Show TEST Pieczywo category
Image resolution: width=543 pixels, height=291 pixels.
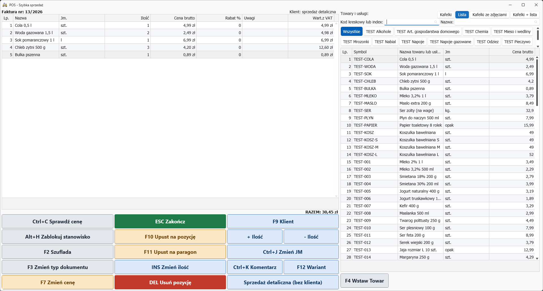tap(517, 42)
